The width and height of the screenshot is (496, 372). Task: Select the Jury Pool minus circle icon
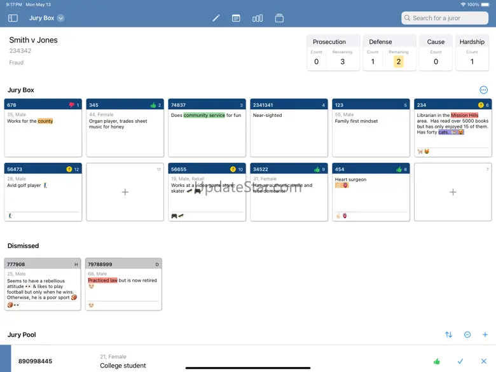pyautogui.click(x=467, y=334)
